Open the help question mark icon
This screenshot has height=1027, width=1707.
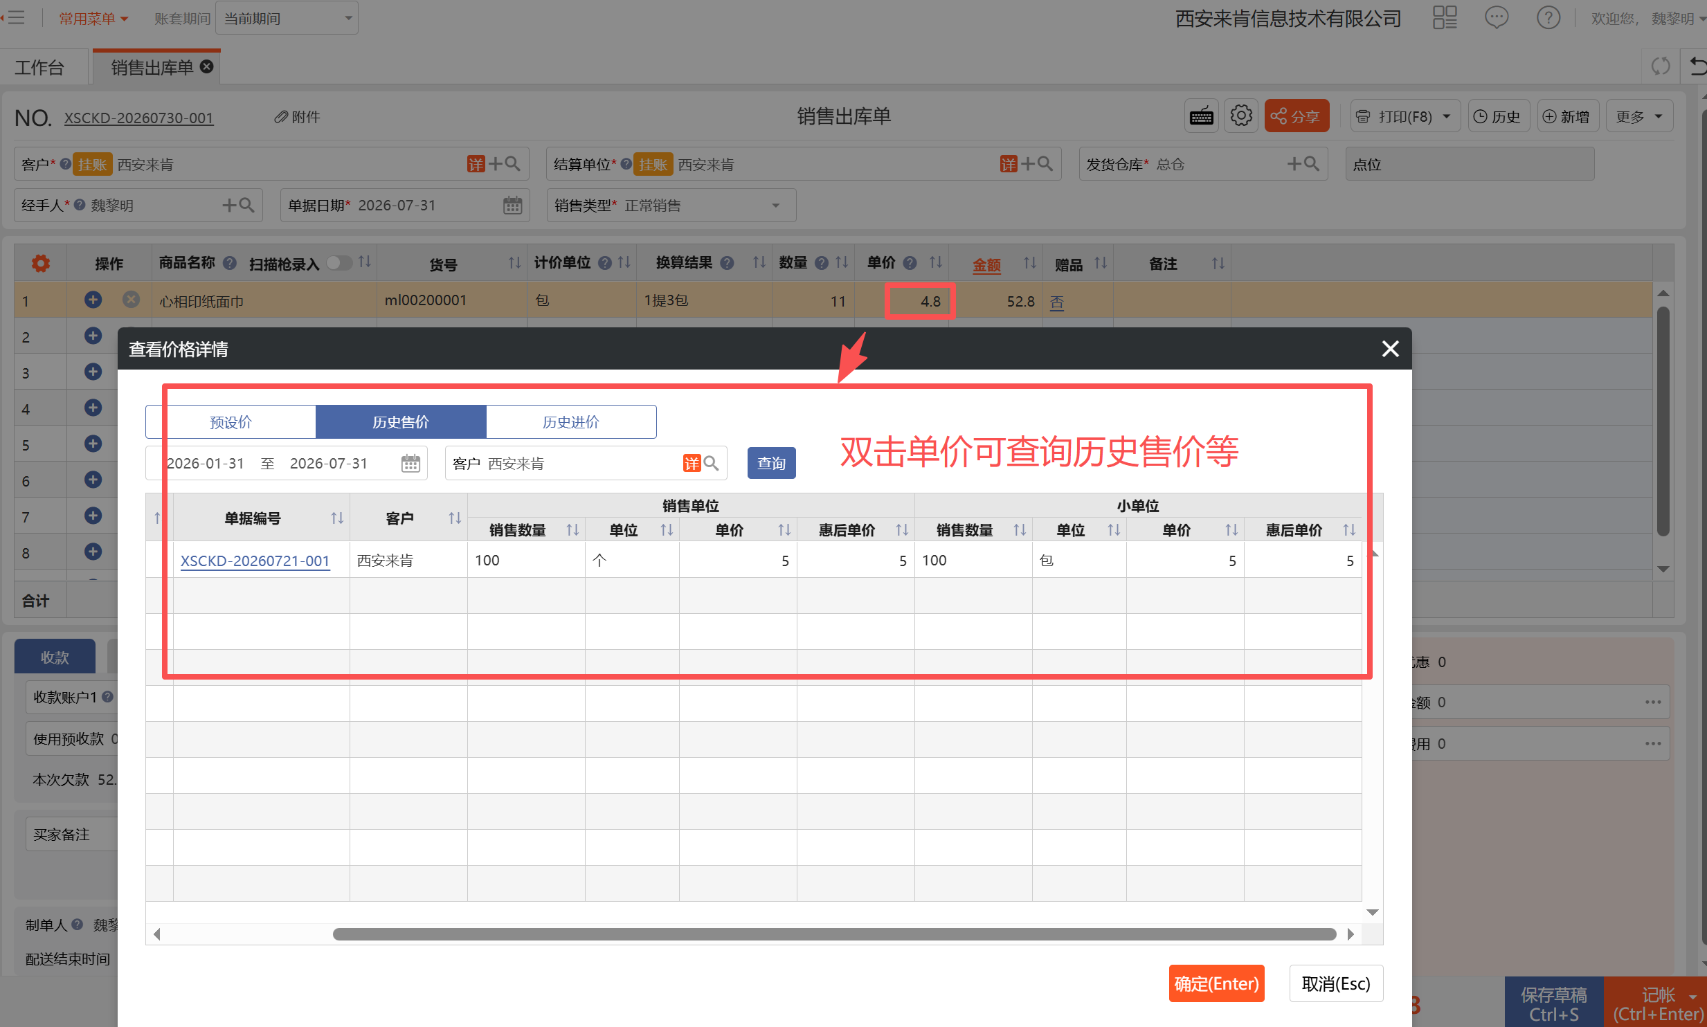(1548, 18)
